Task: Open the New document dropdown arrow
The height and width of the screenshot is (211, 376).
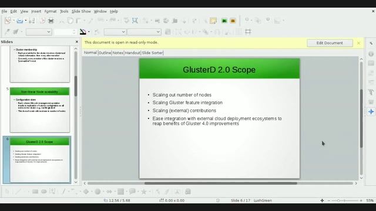Action: [x=14, y=21]
